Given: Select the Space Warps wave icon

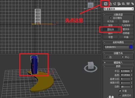Looking at the screenshot, I should point(128,4).
